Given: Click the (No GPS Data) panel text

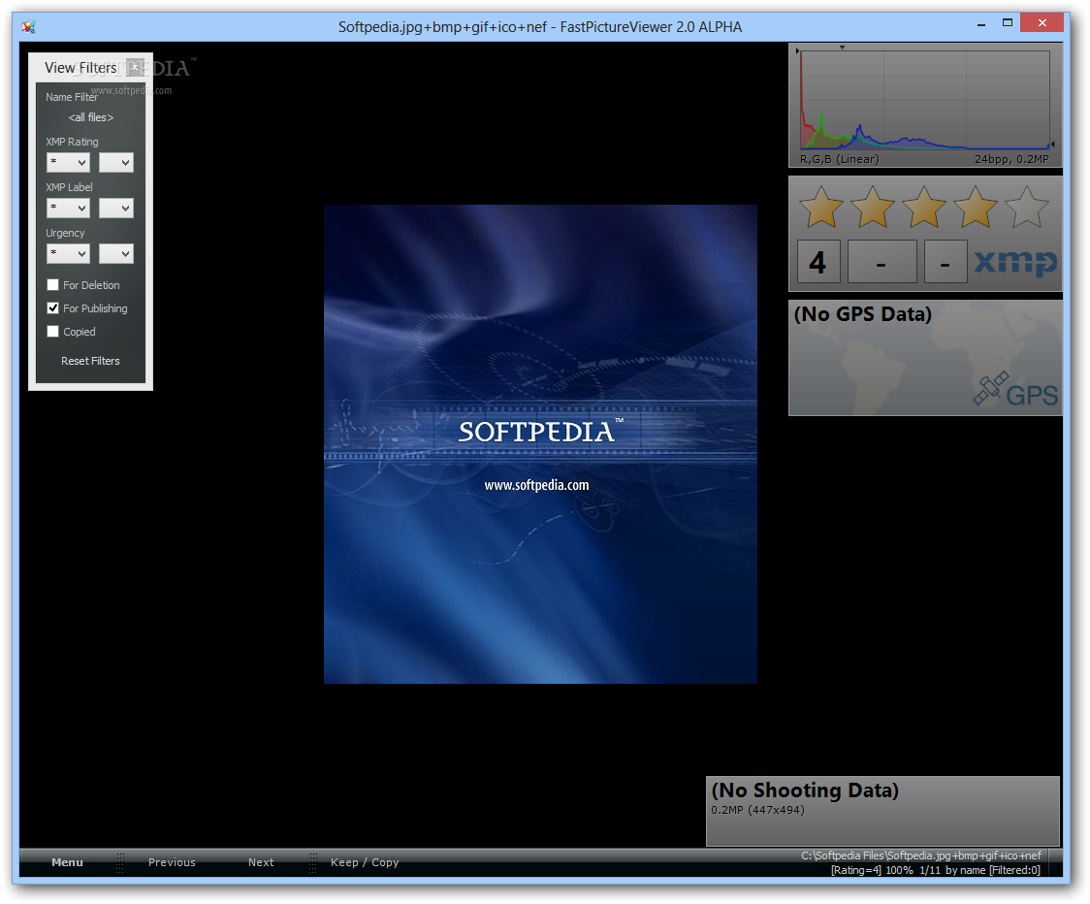Looking at the screenshot, I should click(x=863, y=314).
